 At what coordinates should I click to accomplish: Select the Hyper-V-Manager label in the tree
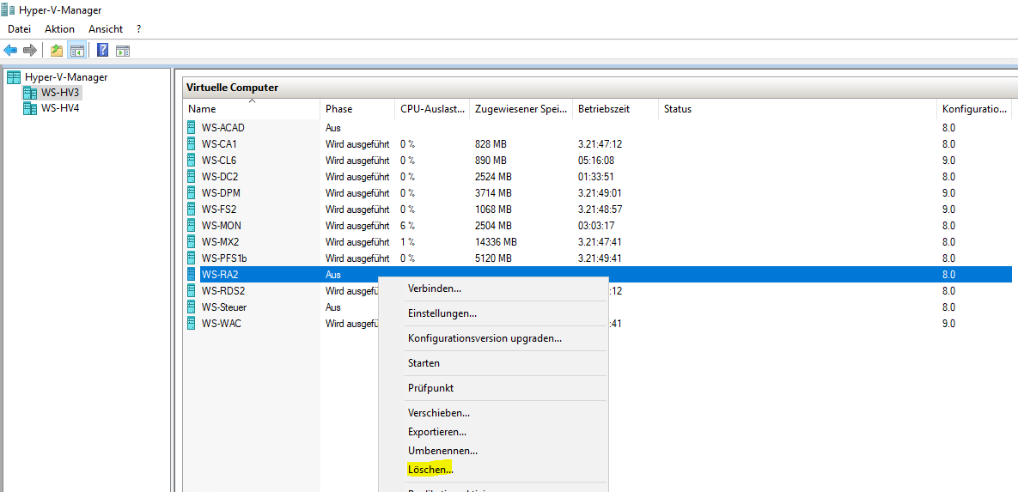66,77
